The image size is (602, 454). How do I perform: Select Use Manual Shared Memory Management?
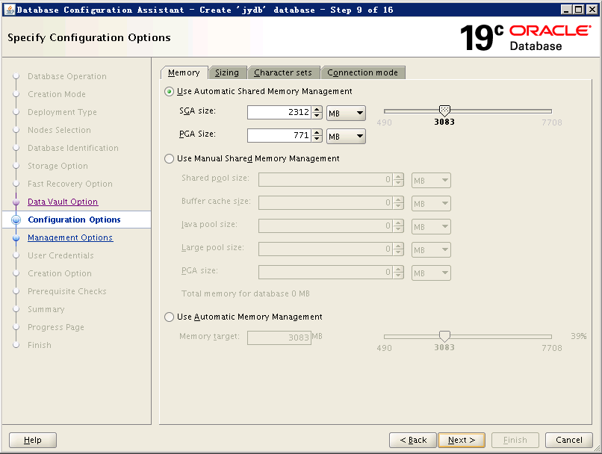[x=170, y=158]
